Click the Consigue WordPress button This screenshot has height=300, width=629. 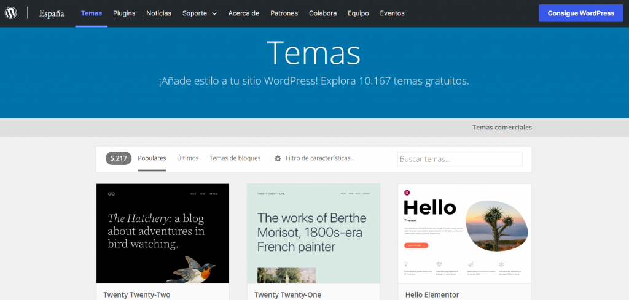click(581, 13)
